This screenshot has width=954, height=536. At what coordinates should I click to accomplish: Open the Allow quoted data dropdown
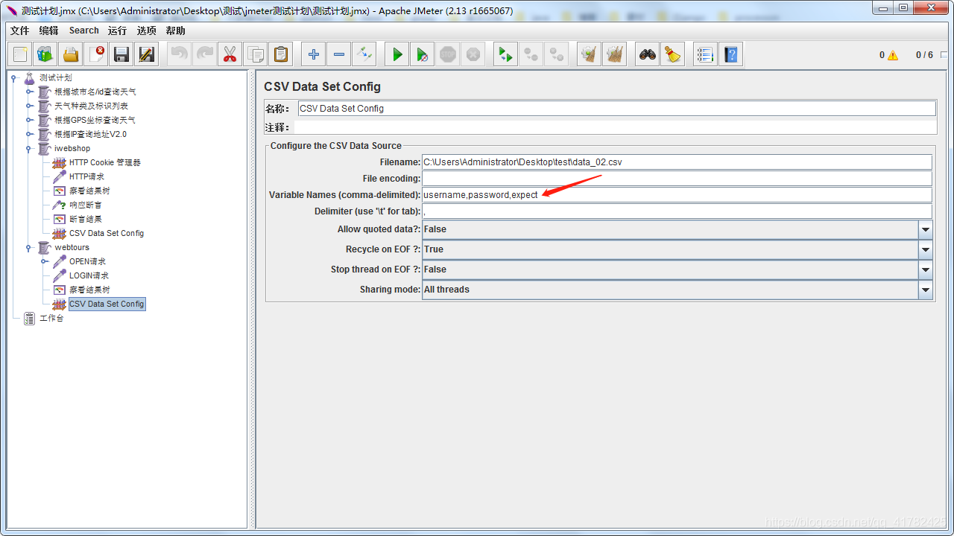(926, 229)
